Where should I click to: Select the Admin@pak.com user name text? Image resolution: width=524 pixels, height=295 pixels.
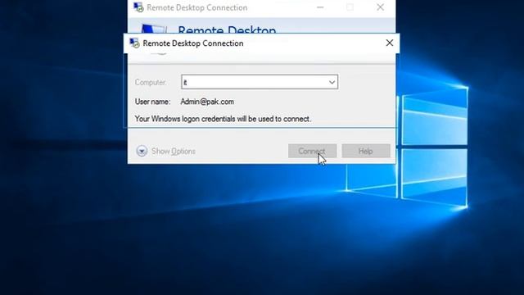point(207,102)
